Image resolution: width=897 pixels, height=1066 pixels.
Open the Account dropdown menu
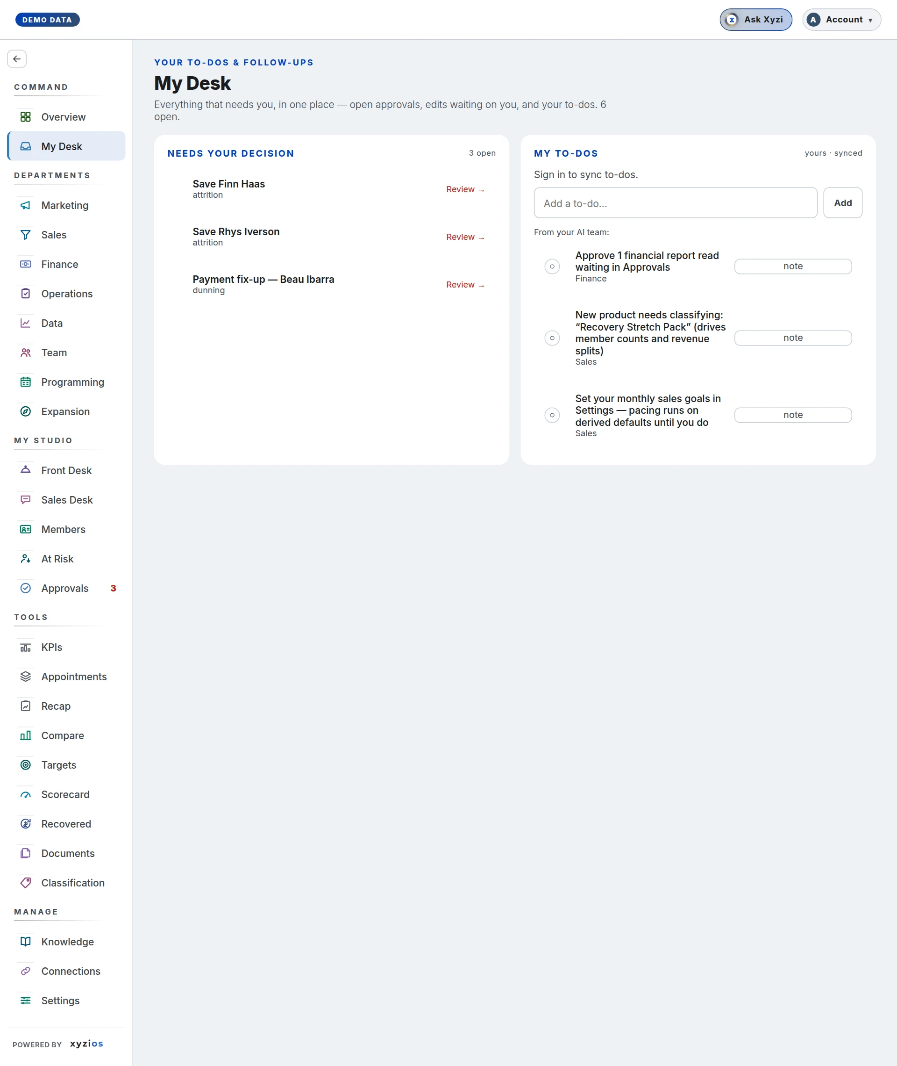coord(841,20)
